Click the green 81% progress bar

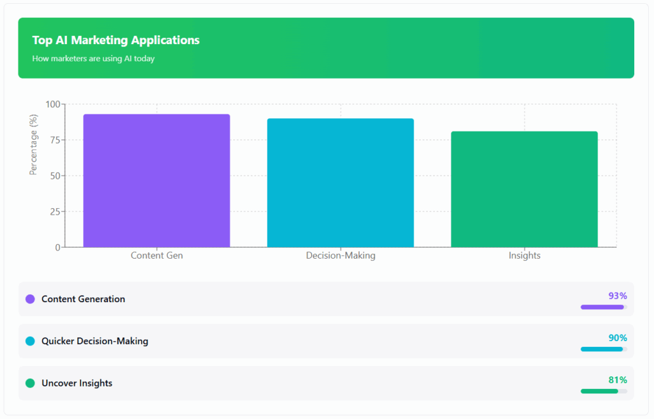pyautogui.click(x=600, y=391)
